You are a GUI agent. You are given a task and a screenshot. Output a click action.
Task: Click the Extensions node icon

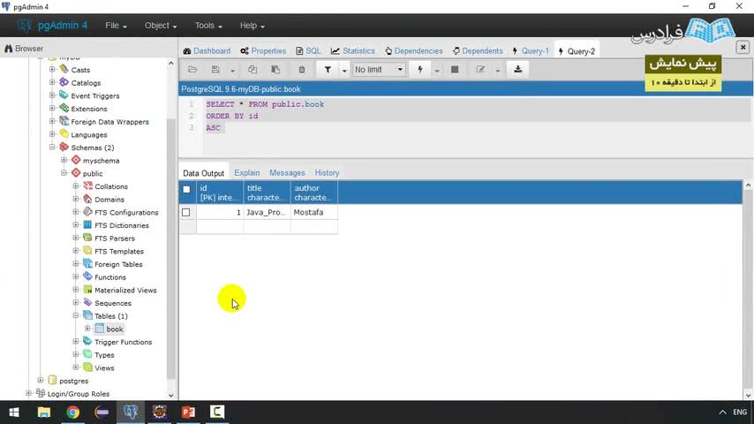point(64,109)
